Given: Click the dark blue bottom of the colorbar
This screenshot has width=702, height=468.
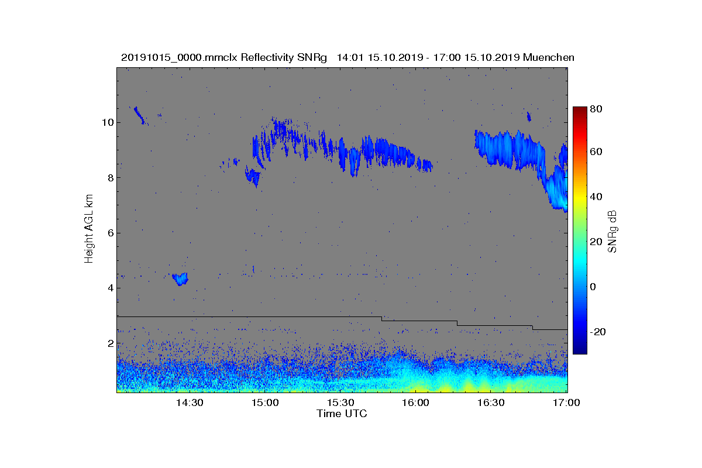Looking at the screenshot, I should [580, 349].
